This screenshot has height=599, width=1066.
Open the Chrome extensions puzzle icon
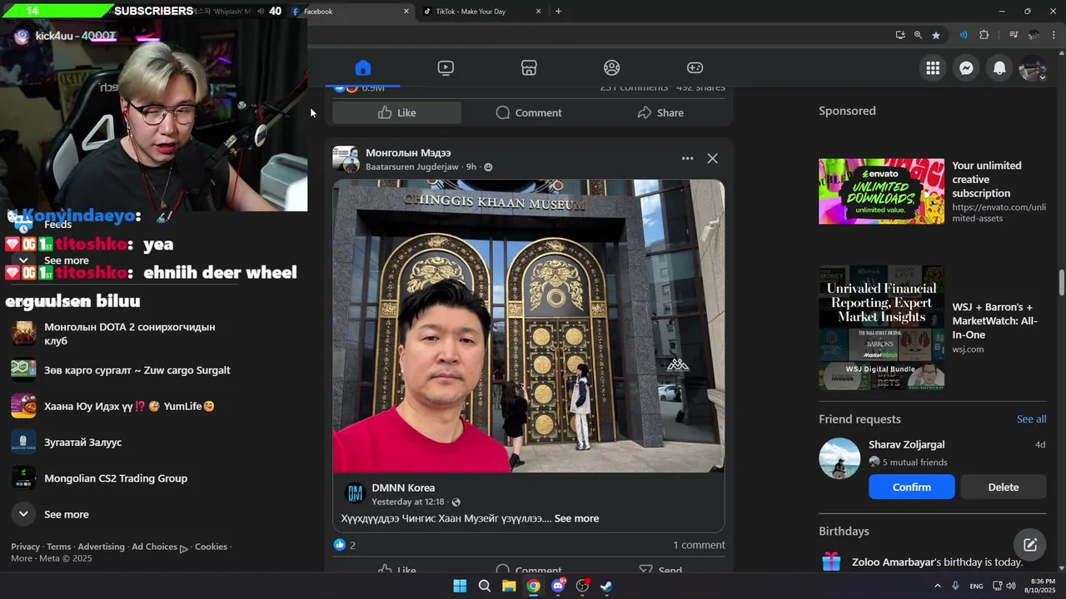[984, 35]
